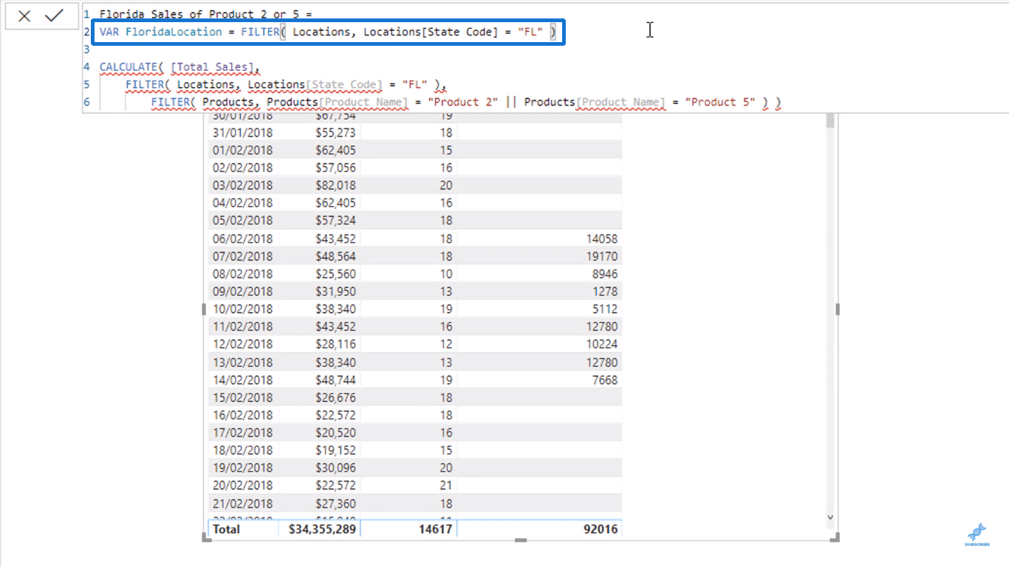Select date cell 06/02/2018
Viewport: 1009px width, 567px height.
pos(242,238)
